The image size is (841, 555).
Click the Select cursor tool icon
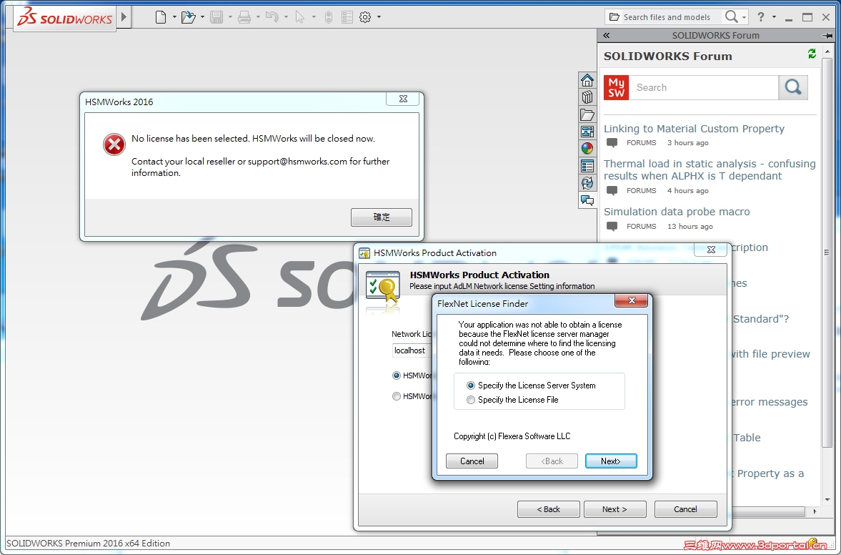[x=300, y=17]
